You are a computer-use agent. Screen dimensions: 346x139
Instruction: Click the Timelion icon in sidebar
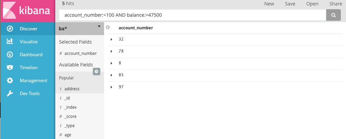10,67
